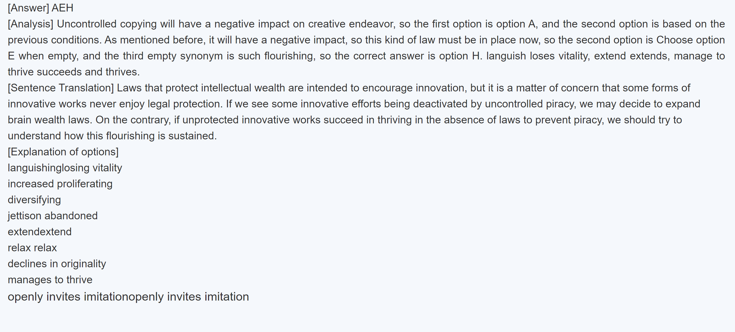Click the "relax relax" option line
Screen dimensions: 735x332
(x=32, y=248)
